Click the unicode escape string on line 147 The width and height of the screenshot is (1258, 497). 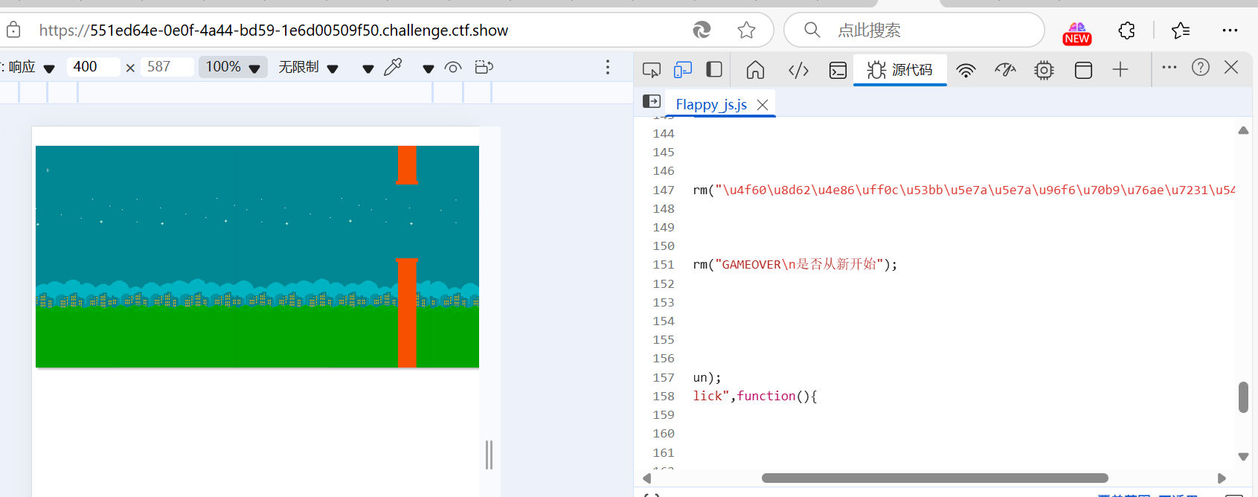coord(975,190)
